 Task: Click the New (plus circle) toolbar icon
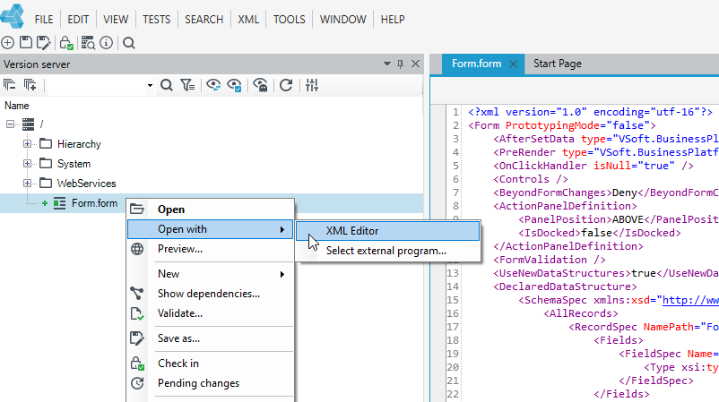pyautogui.click(x=8, y=43)
